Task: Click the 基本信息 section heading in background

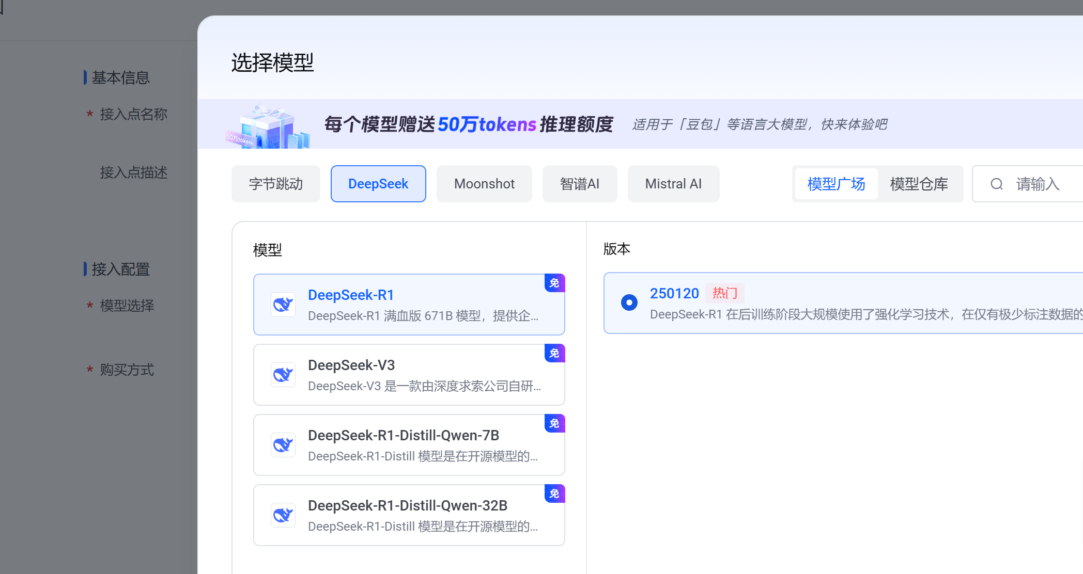Action: coord(120,77)
